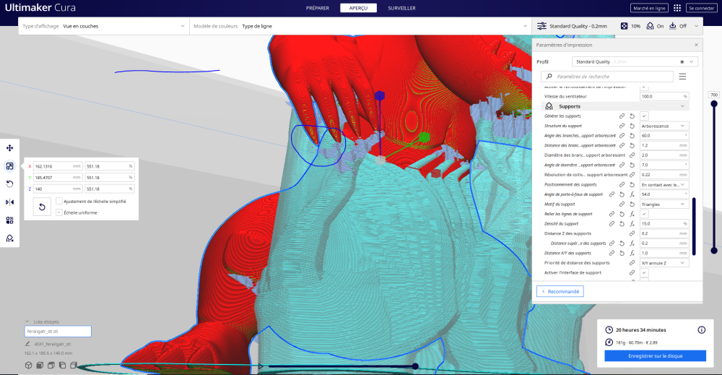722x375 pixels.
Task: Open Positionnement des supports dropdown
Action: [664, 185]
